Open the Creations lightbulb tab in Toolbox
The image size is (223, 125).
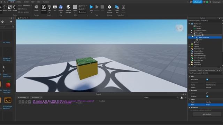(x=11, y=22)
